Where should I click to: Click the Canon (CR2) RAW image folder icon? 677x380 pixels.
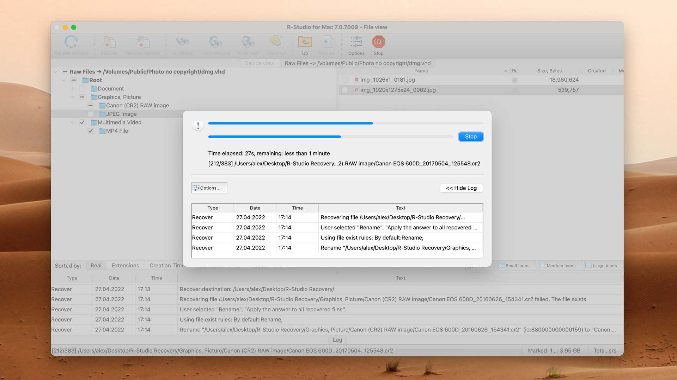tap(102, 106)
